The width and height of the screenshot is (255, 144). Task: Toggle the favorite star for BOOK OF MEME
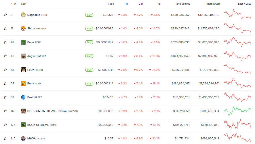[5, 125]
